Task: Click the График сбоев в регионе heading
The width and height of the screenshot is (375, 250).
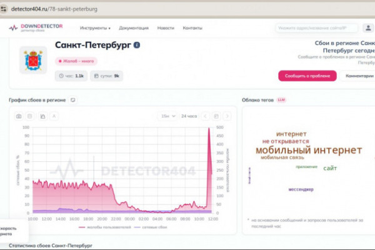Action: coord(37,100)
